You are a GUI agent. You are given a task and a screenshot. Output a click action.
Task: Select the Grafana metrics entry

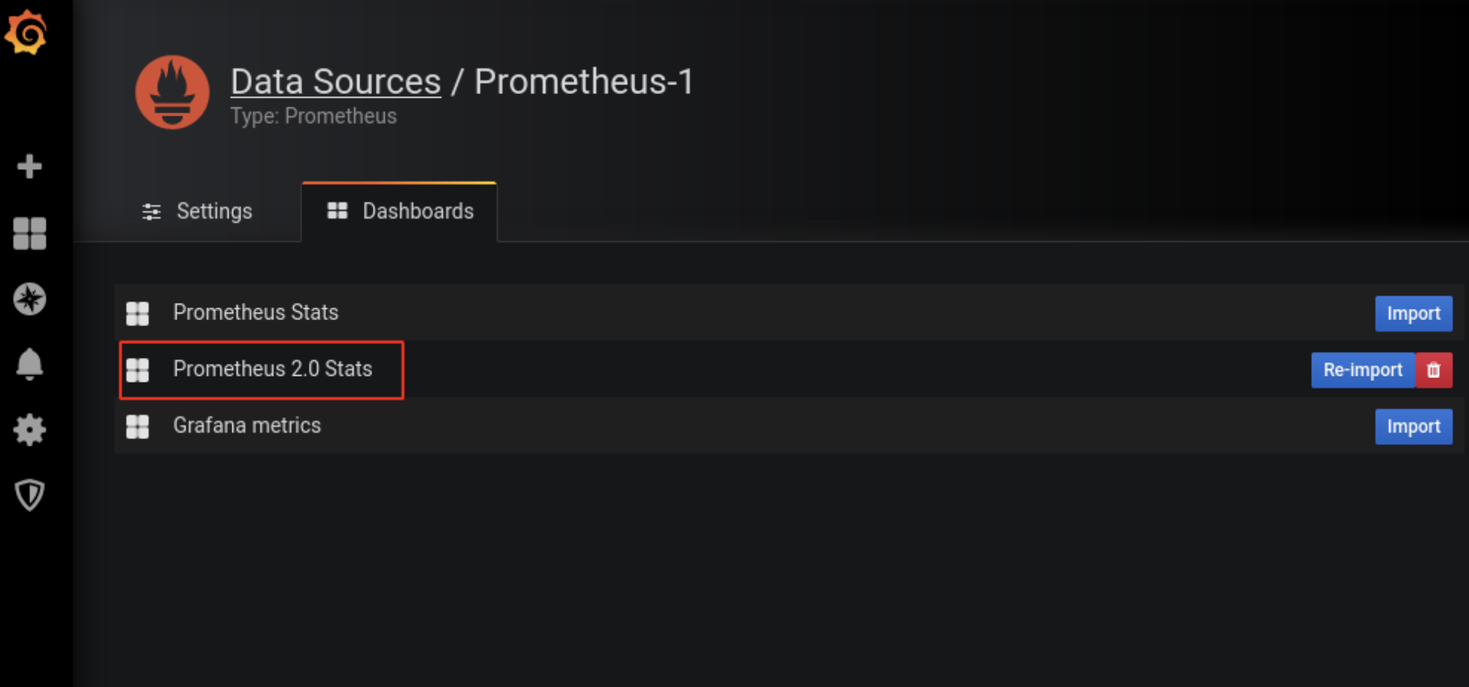pos(247,425)
